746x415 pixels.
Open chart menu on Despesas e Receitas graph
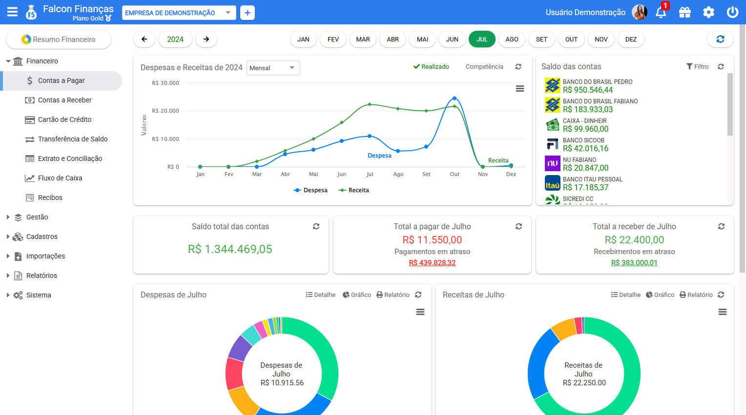[520, 88]
